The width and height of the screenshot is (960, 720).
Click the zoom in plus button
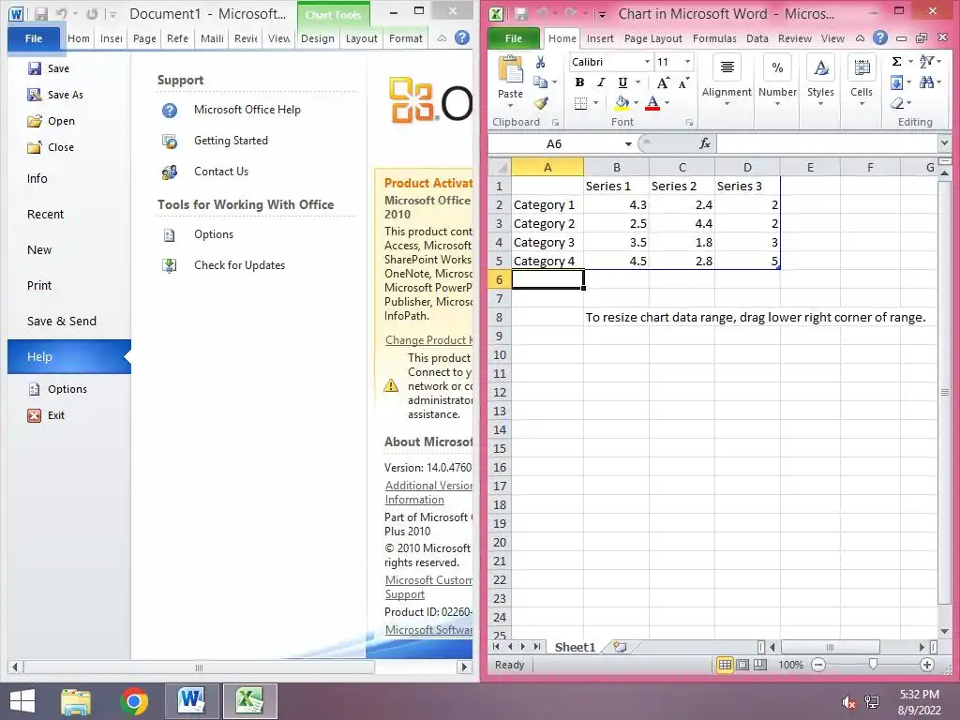point(927,665)
